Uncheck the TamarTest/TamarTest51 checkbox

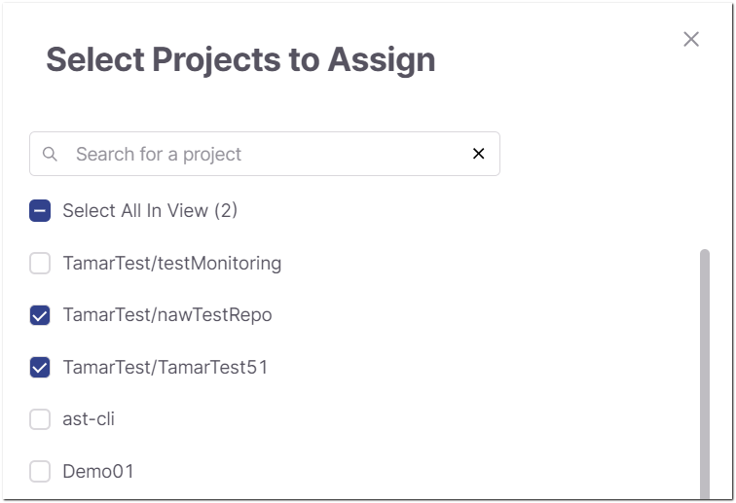point(40,368)
